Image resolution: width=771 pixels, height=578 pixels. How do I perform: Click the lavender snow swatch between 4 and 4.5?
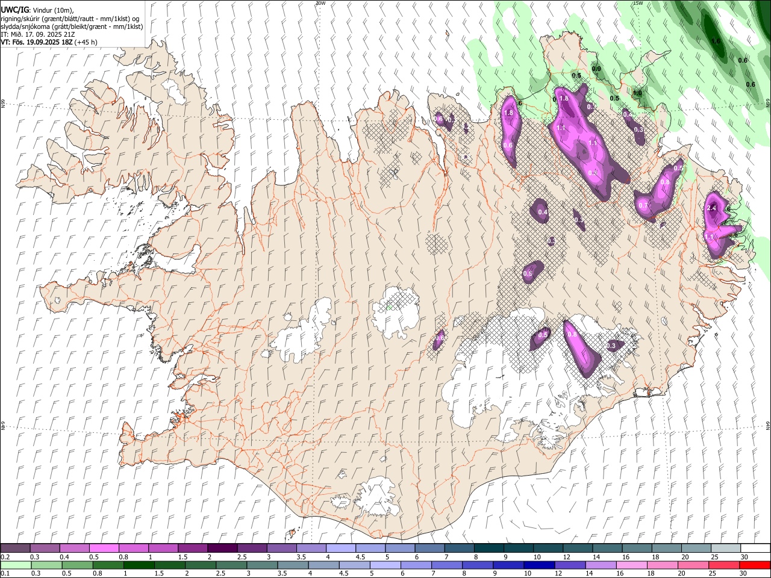[340, 548]
